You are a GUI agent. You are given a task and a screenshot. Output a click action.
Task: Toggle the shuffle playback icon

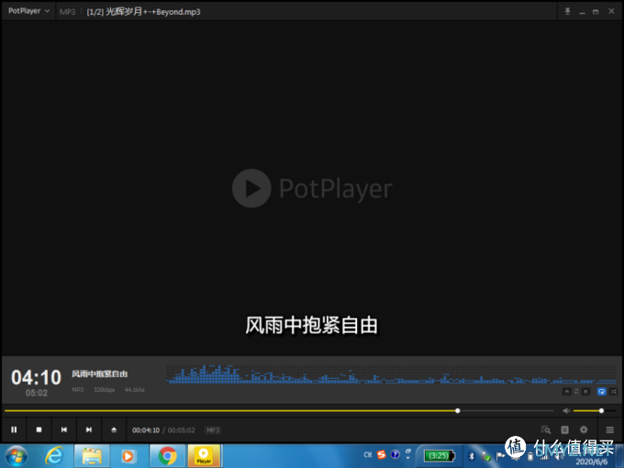pyautogui.click(x=613, y=392)
